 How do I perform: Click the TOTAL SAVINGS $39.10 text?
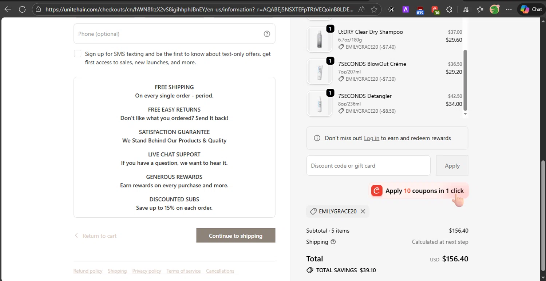[346, 270]
